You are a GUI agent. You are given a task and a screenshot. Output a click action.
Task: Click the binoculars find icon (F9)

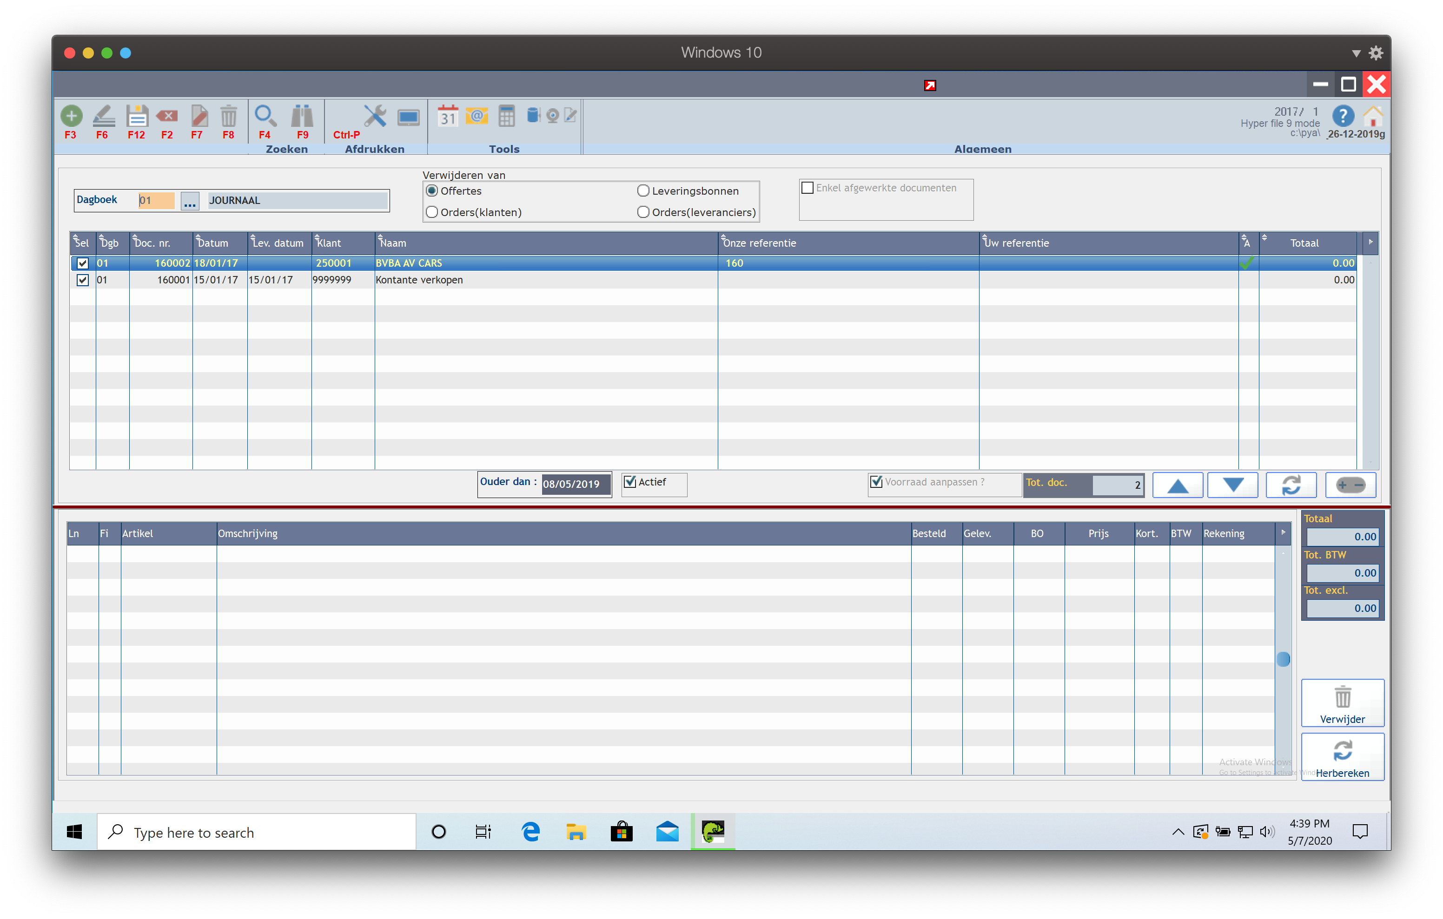(x=302, y=116)
